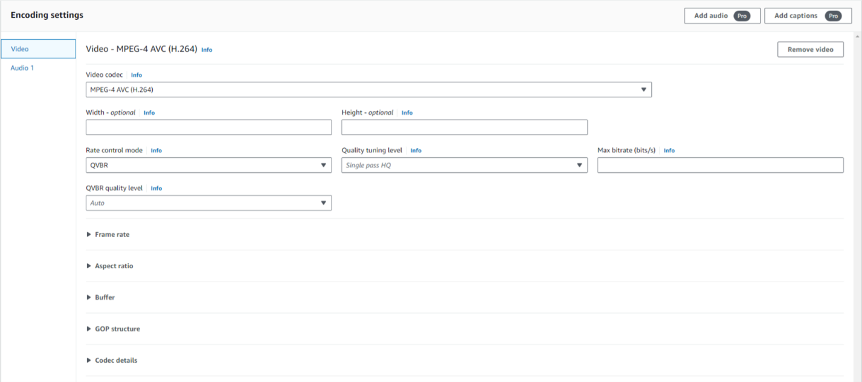Expand the Codec details section
The height and width of the screenshot is (382, 862).
coord(115,360)
